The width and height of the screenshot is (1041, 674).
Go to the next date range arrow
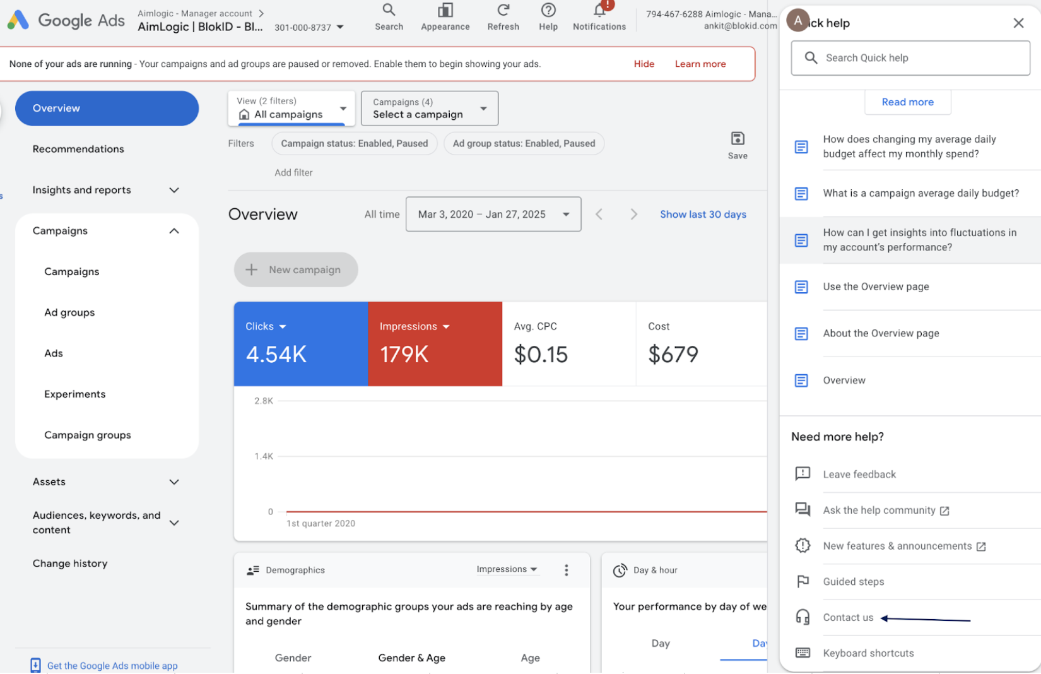tap(634, 215)
